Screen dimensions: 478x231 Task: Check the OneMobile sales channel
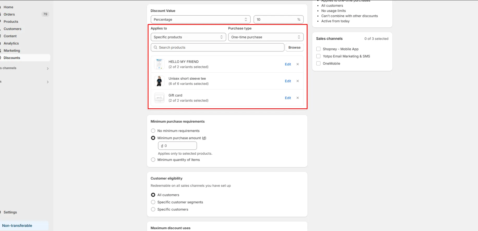(x=318, y=64)
